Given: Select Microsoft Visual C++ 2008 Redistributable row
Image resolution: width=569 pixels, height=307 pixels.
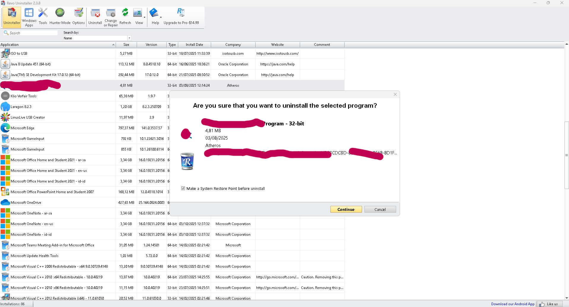Looking at the screenshot, I should (172, 266).
